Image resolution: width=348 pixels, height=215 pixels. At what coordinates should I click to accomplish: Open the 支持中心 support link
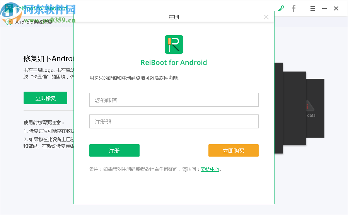click(x=210, y=169)
